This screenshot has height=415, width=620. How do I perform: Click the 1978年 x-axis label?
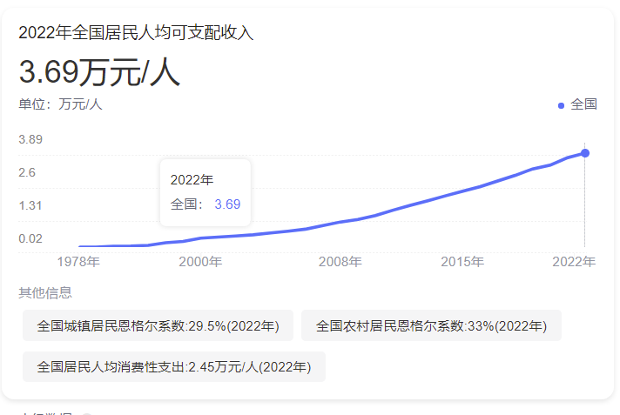point(78,261)
